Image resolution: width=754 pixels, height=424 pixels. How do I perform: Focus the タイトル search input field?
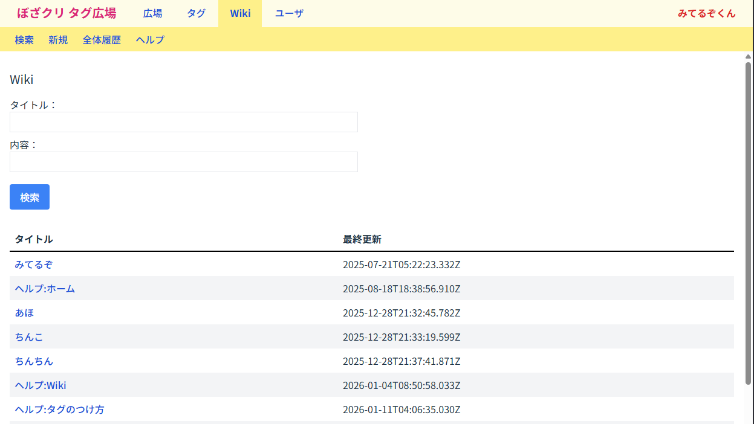[184, 122]
